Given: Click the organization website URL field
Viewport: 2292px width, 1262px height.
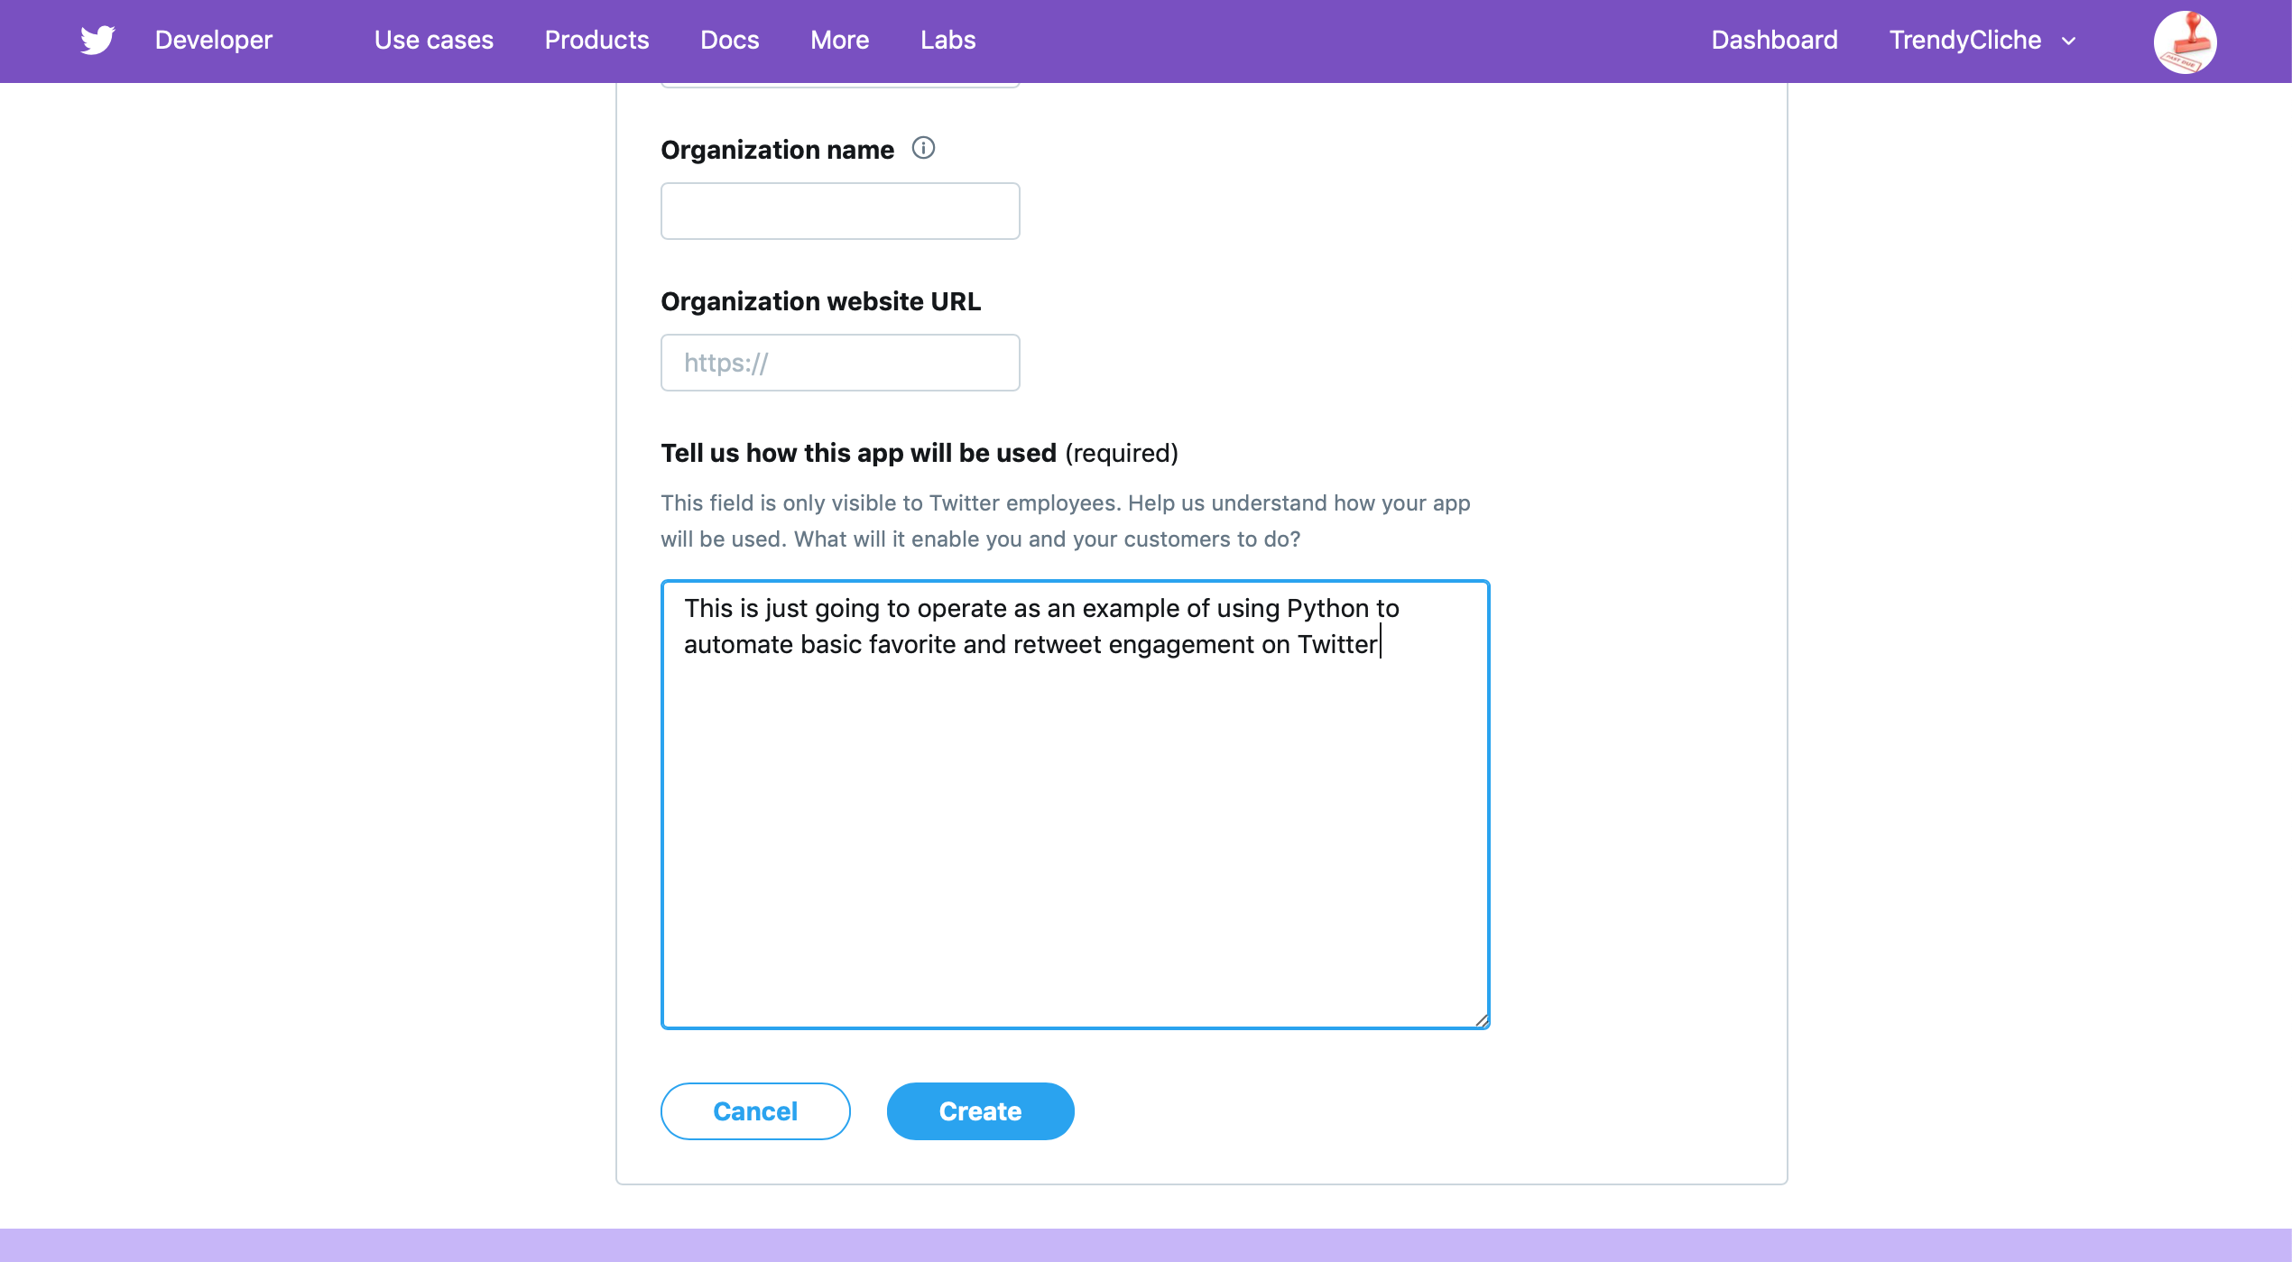Looking at the screenshot, I should [839, 362].
